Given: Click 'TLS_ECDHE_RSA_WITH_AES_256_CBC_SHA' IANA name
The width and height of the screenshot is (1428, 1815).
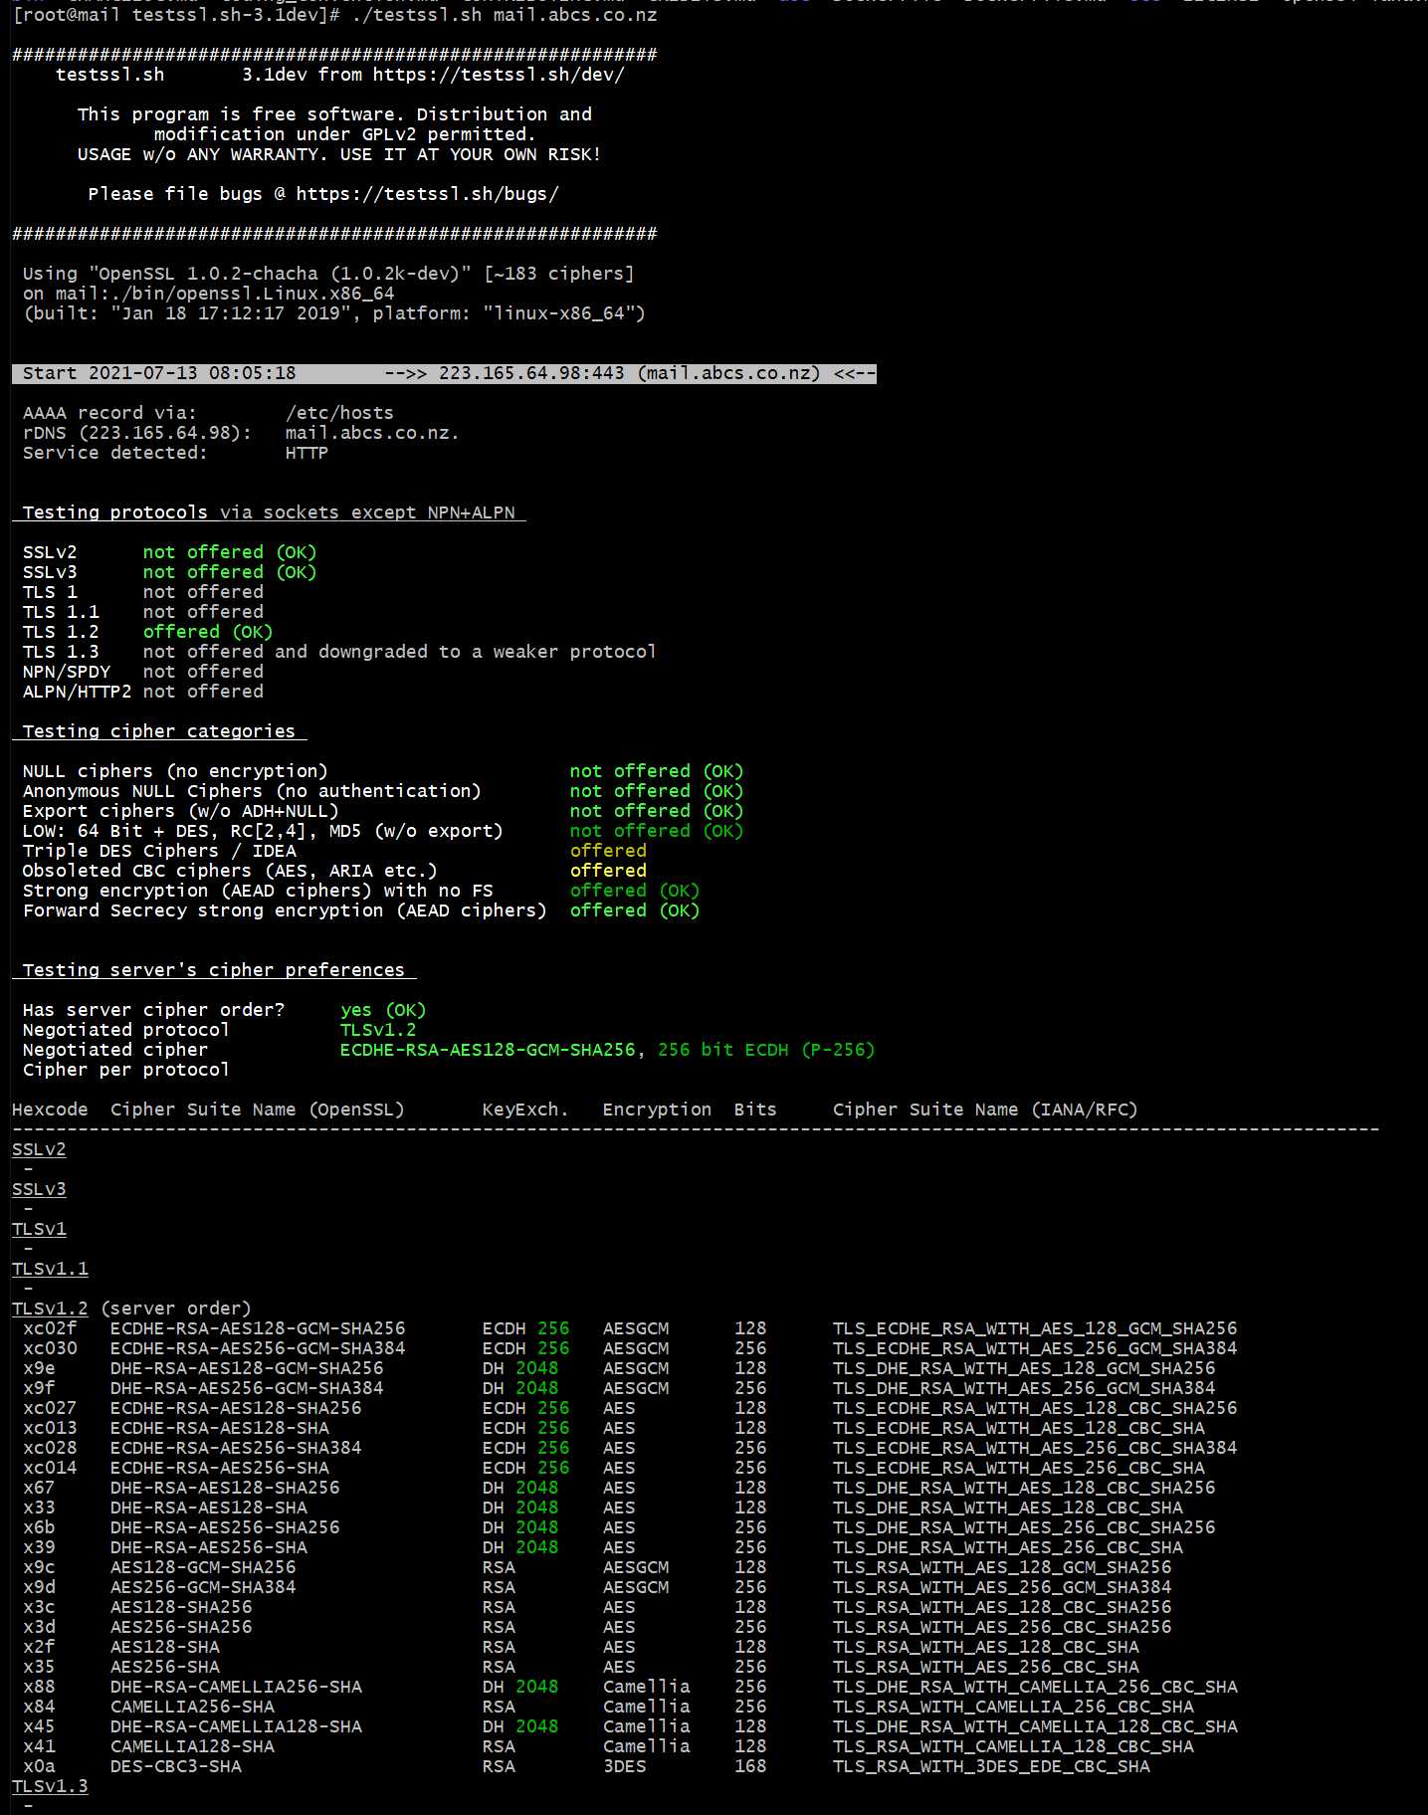Looking at the screenshot, I should pyautogui.click(x=1019, y=1468).
